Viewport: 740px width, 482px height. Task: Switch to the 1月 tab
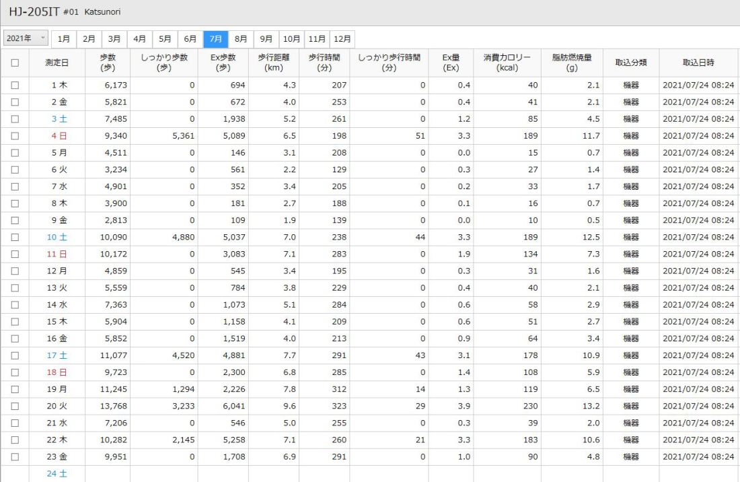[64, 39]
